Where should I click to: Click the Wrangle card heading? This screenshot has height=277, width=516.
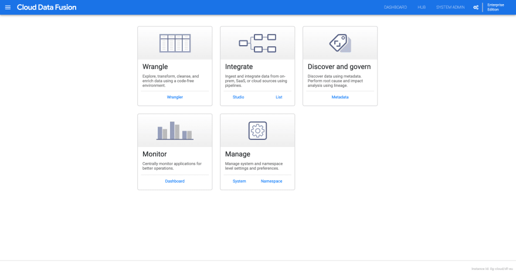[x=155, y=67]
